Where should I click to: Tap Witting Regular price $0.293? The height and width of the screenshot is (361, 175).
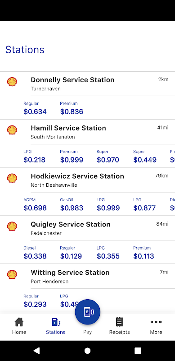[x=35, y=304]
